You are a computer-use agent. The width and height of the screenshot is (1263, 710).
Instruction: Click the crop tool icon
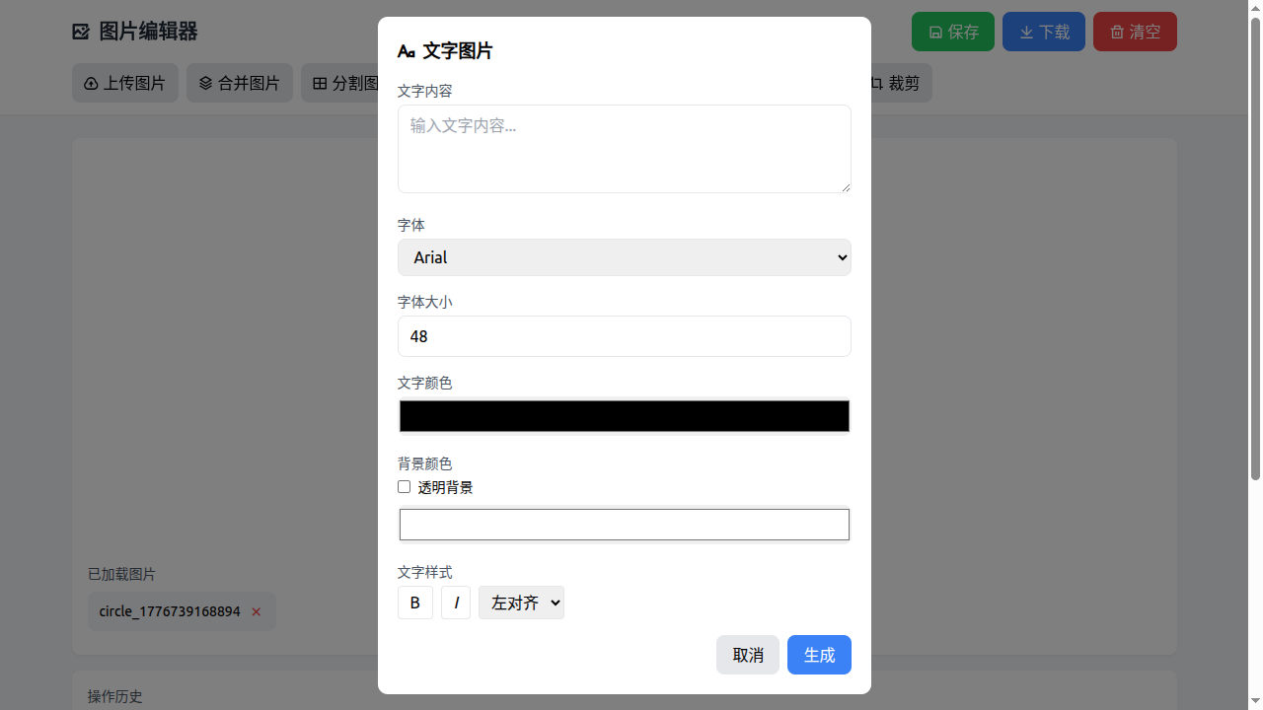point(876,84)
